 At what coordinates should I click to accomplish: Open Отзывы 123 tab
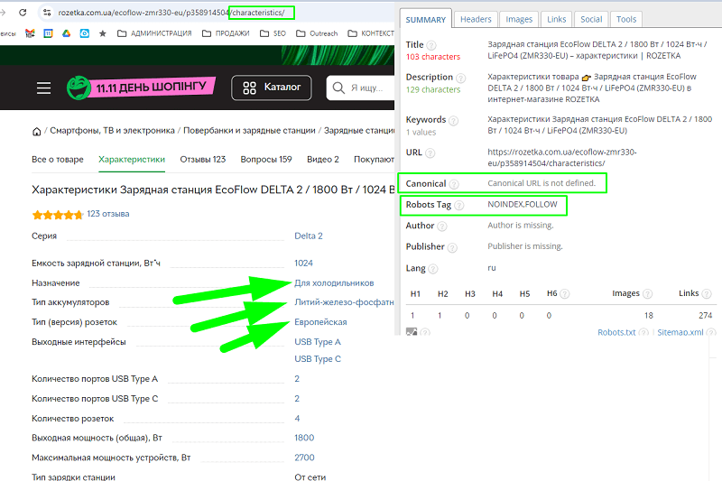pyautogui.click(x=202, y=159)
